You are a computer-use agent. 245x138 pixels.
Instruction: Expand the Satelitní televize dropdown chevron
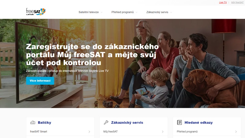tap(102, 12)
